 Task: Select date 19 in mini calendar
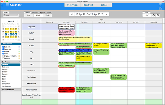click(x=11, y=34)
